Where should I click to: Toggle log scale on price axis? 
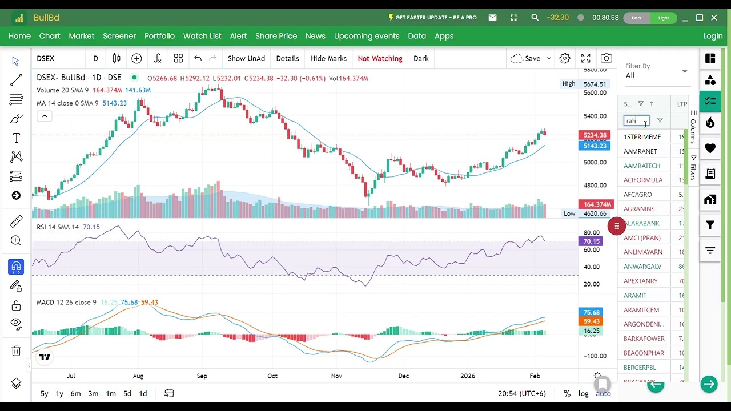coord(584,393)
